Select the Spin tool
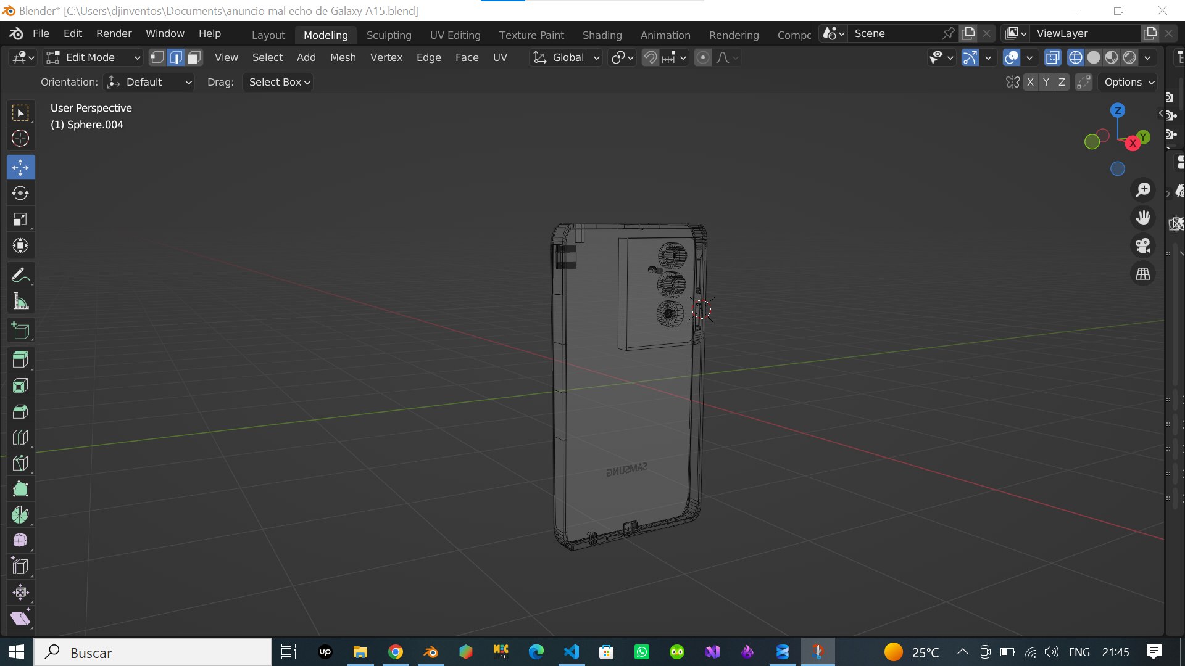This screenshot has height=666, width=1185. [x=20, y=515]
